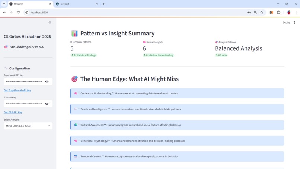Collapse the sidebar with the double-chevron icon
Image resolution: width=300 pixels, height=169 pixels.
50,22
